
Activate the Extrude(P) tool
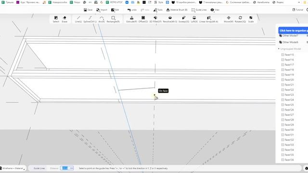coord(131,19)
